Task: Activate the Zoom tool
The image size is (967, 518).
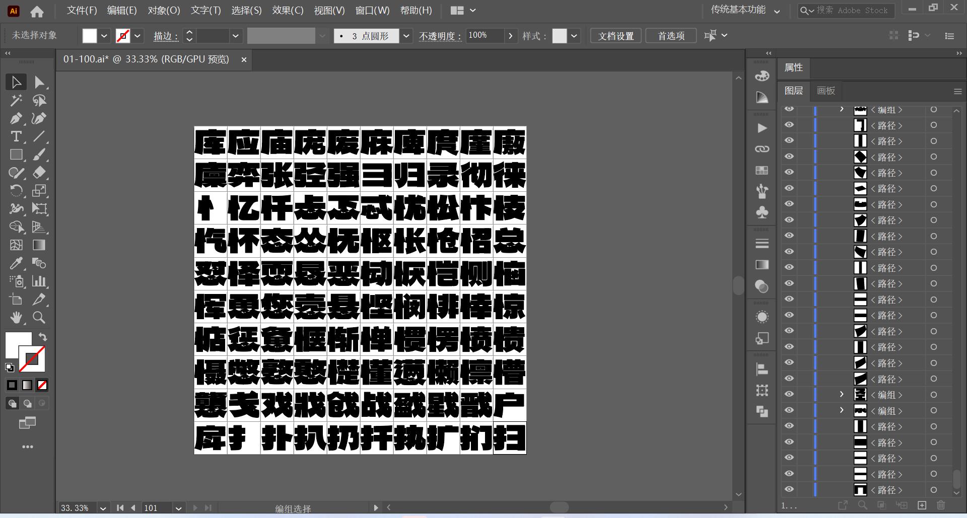Action: pyautogui.click(x=39, y=317)
